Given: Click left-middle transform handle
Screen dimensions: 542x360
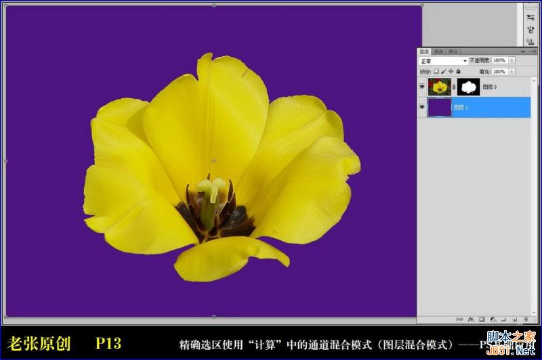Looking at the screenshot, I should click(5, 161).
